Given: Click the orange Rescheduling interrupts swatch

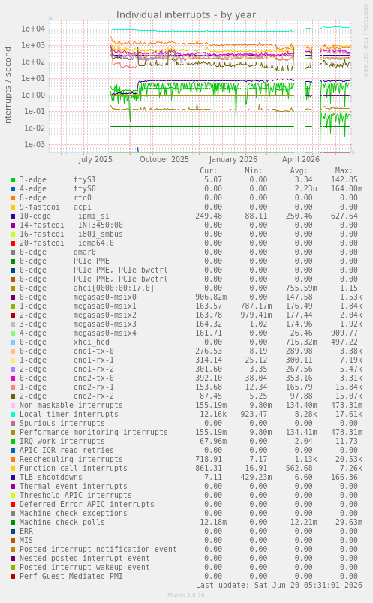Looking at the screenshot, I should (13, 459).
